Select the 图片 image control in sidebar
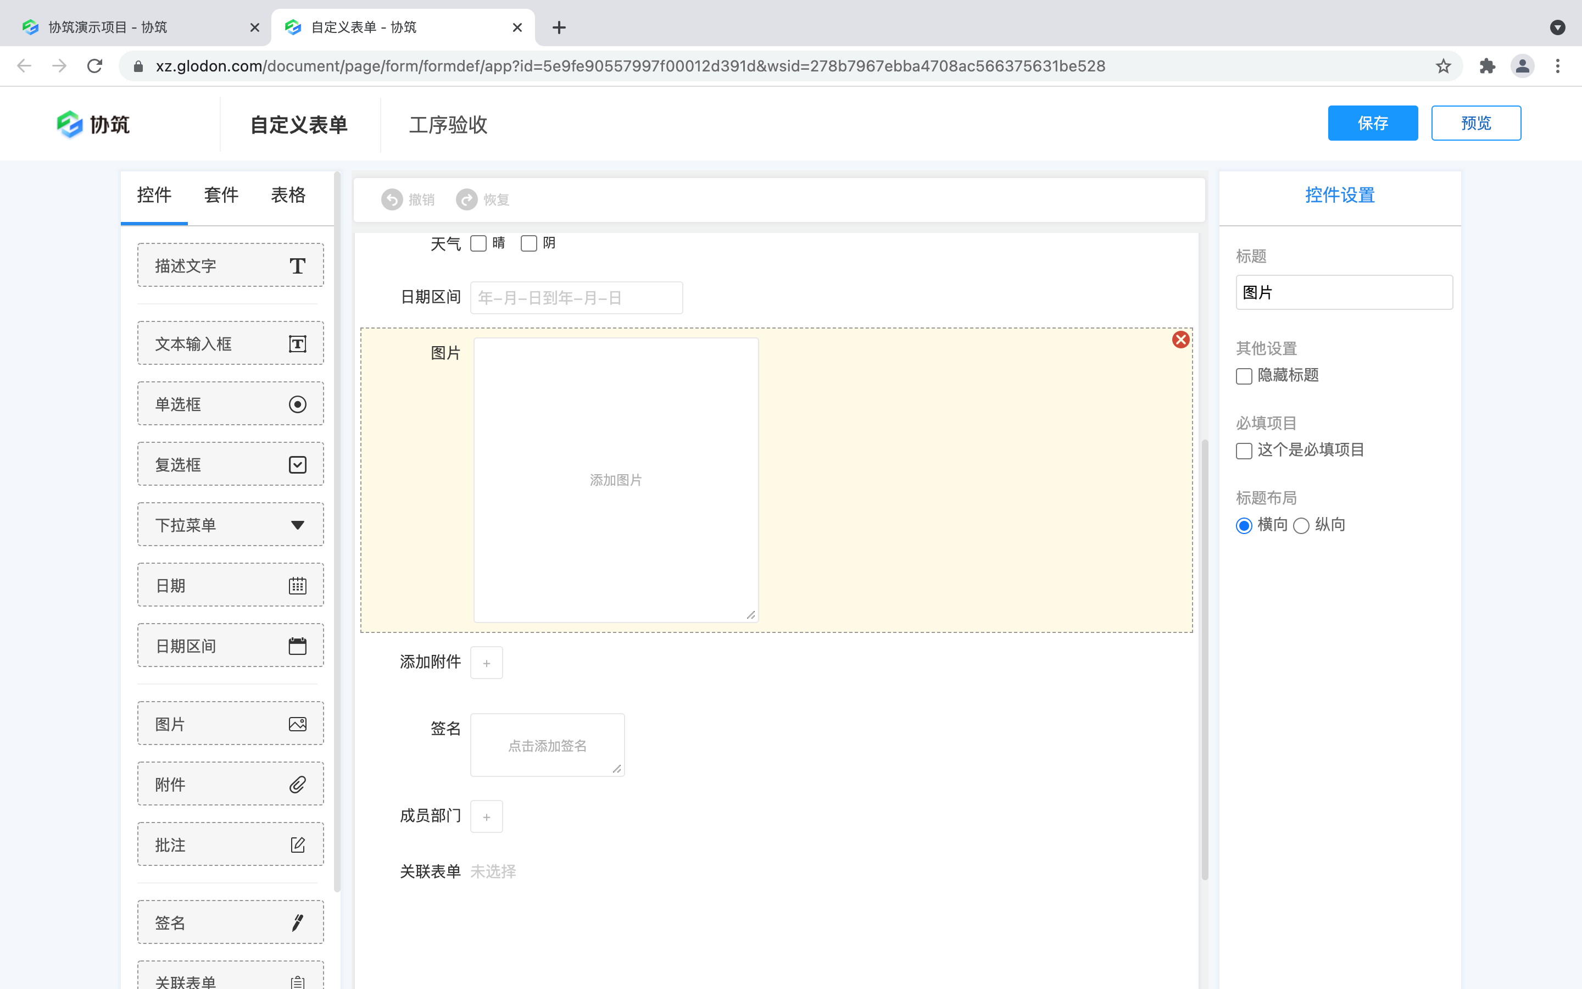The width and height of the screenshot is (1582, 989). (230, 723)
